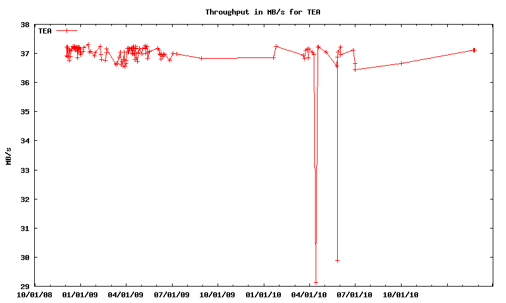Image resolution: width=506 pixels, height=303 pixels.
Task: Click the rotated MB/s y-axis label
Action: click(x=8, y=155)
